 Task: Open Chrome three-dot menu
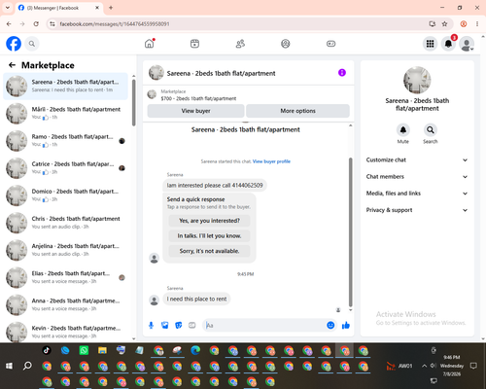click(x=477, y=24)
